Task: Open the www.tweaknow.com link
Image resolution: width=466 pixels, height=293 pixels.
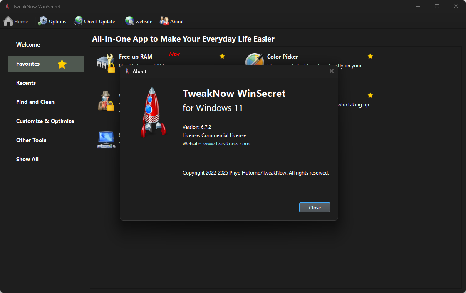Action: [x=226, y=144]
